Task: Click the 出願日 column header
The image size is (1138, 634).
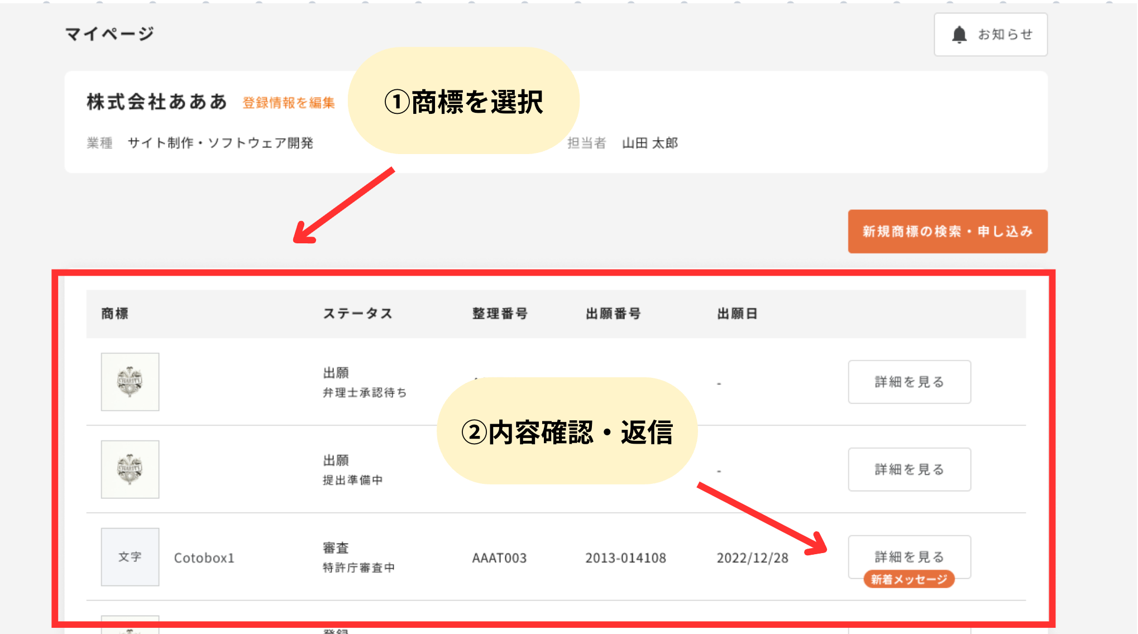Action: point(737,314)
